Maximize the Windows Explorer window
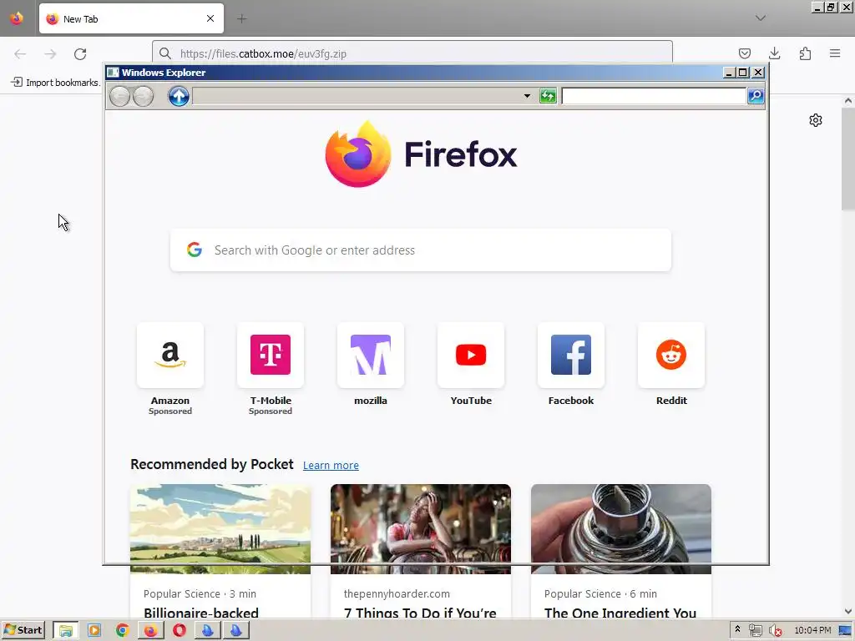The image size is (855, 641). [x=742, y=72]
